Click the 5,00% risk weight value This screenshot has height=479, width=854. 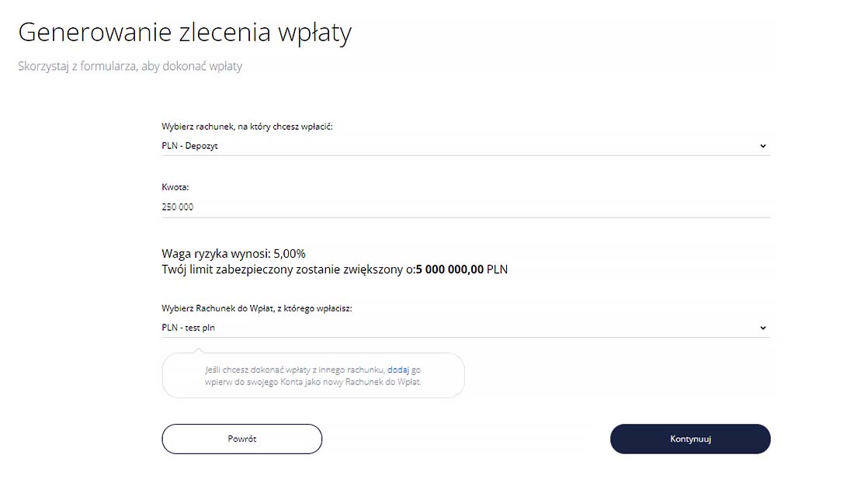click(x=290, y=254)
